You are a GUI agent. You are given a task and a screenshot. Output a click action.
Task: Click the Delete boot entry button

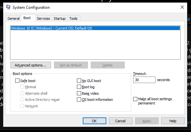108,65
